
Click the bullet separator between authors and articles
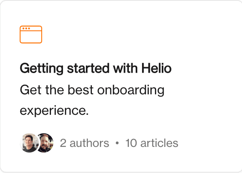point(117,143)
